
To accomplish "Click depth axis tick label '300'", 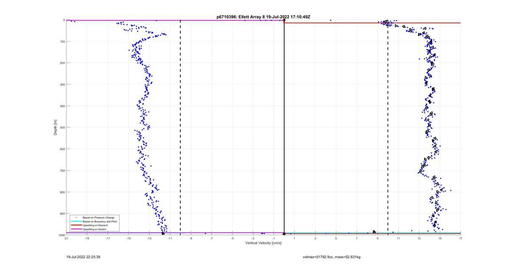I will pos(62,84).
